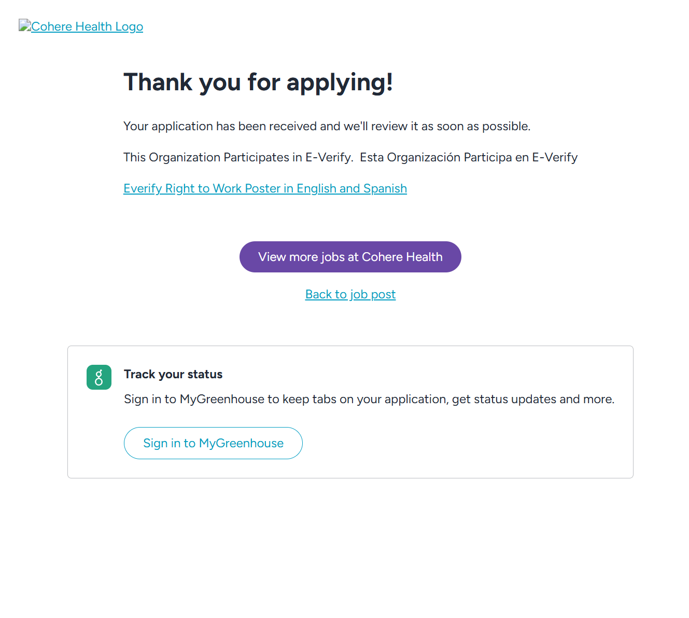
Task: Click the word "Spanish" in the poster link
Action: 385,188
